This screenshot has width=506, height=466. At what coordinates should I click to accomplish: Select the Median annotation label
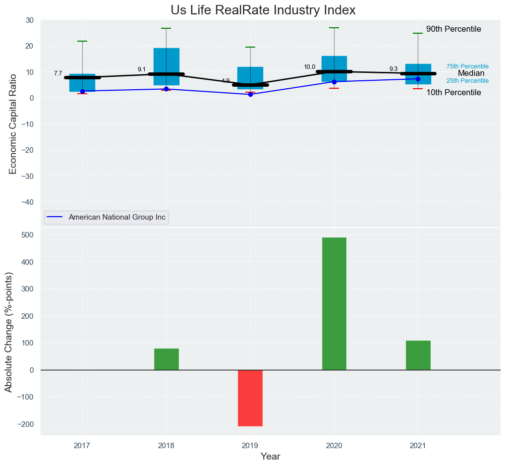click(471, 73)
